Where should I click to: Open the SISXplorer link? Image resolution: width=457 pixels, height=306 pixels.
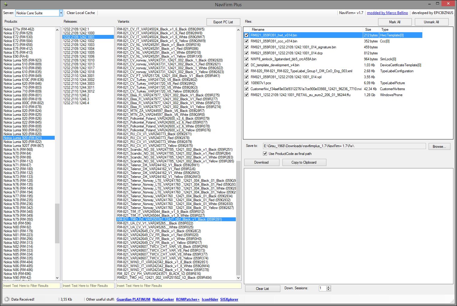tap(229, 299)
